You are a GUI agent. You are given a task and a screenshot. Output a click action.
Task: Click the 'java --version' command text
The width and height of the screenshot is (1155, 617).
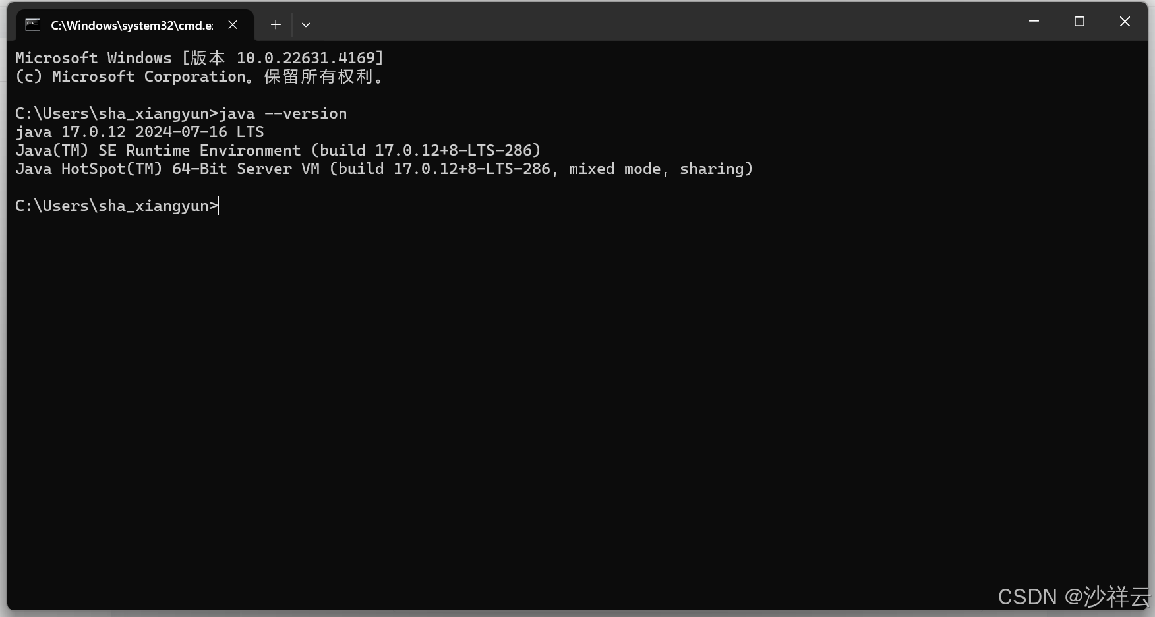(283, 113)
